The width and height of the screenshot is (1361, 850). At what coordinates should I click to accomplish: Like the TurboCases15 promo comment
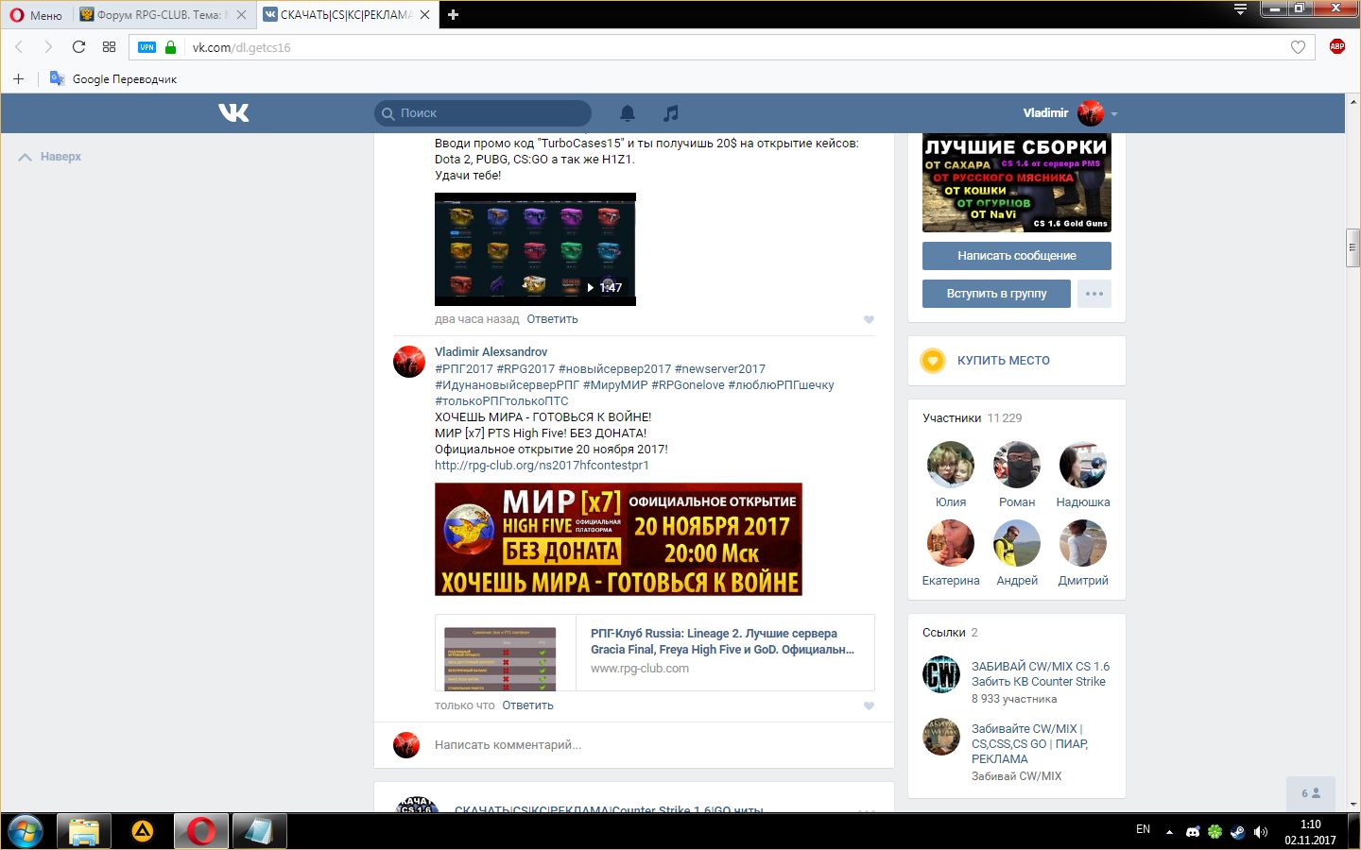[x=869, y=319]
